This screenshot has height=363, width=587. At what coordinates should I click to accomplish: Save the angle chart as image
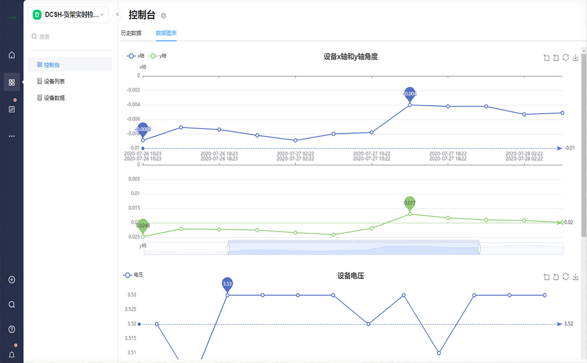click(575, 58)
